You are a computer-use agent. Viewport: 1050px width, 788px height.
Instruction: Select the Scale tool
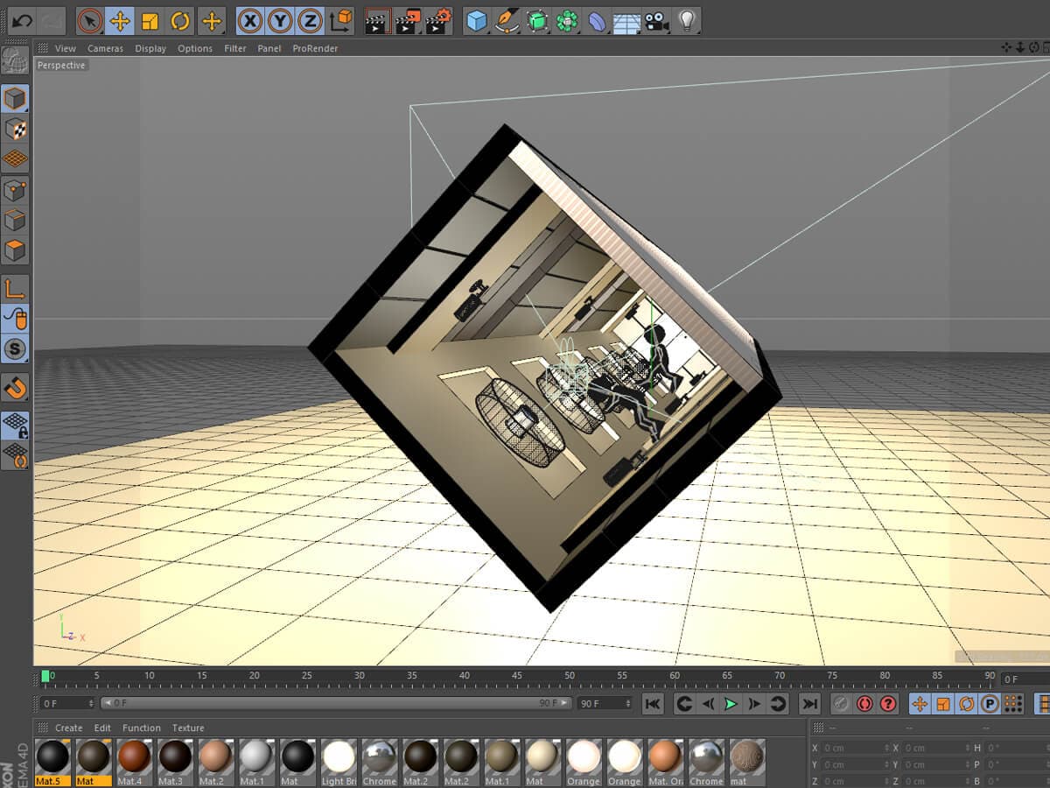(x=150, y=21)
